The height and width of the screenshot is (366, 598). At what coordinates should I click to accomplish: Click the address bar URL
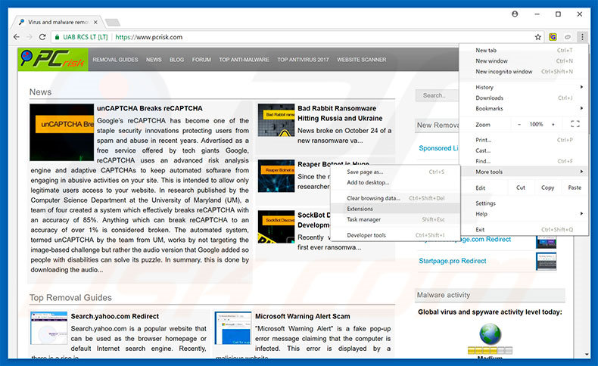coord(148,37)
